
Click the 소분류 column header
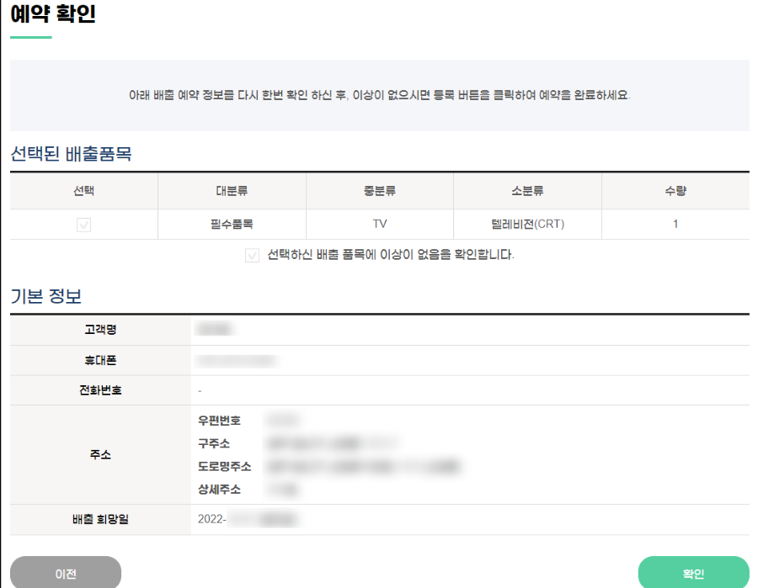coord(527,191)
